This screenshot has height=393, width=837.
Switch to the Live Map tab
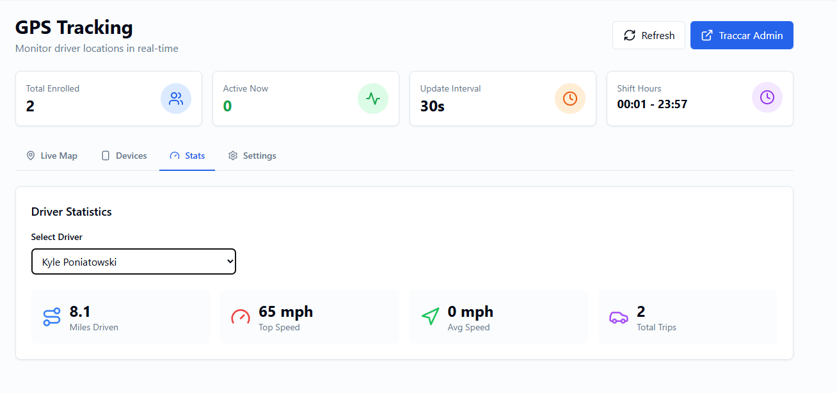[52, 156]
